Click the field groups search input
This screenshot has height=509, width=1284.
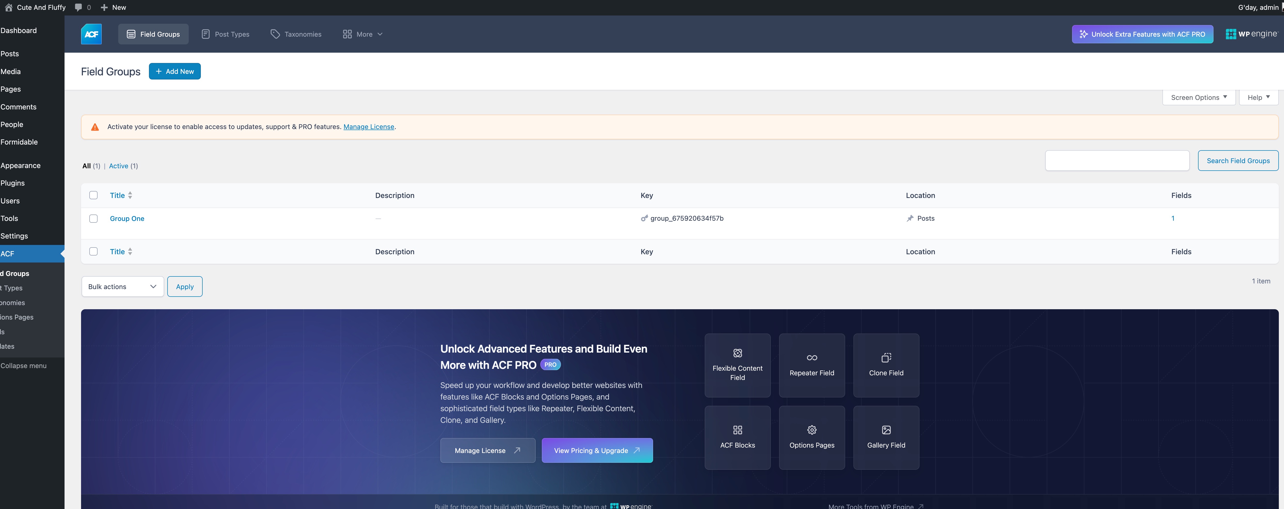click(1117, 161)
